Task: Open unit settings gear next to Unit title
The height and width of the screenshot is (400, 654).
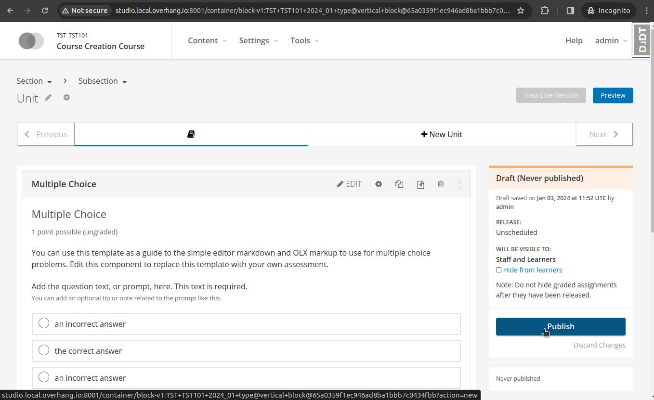Action: (x=66, y=98)
